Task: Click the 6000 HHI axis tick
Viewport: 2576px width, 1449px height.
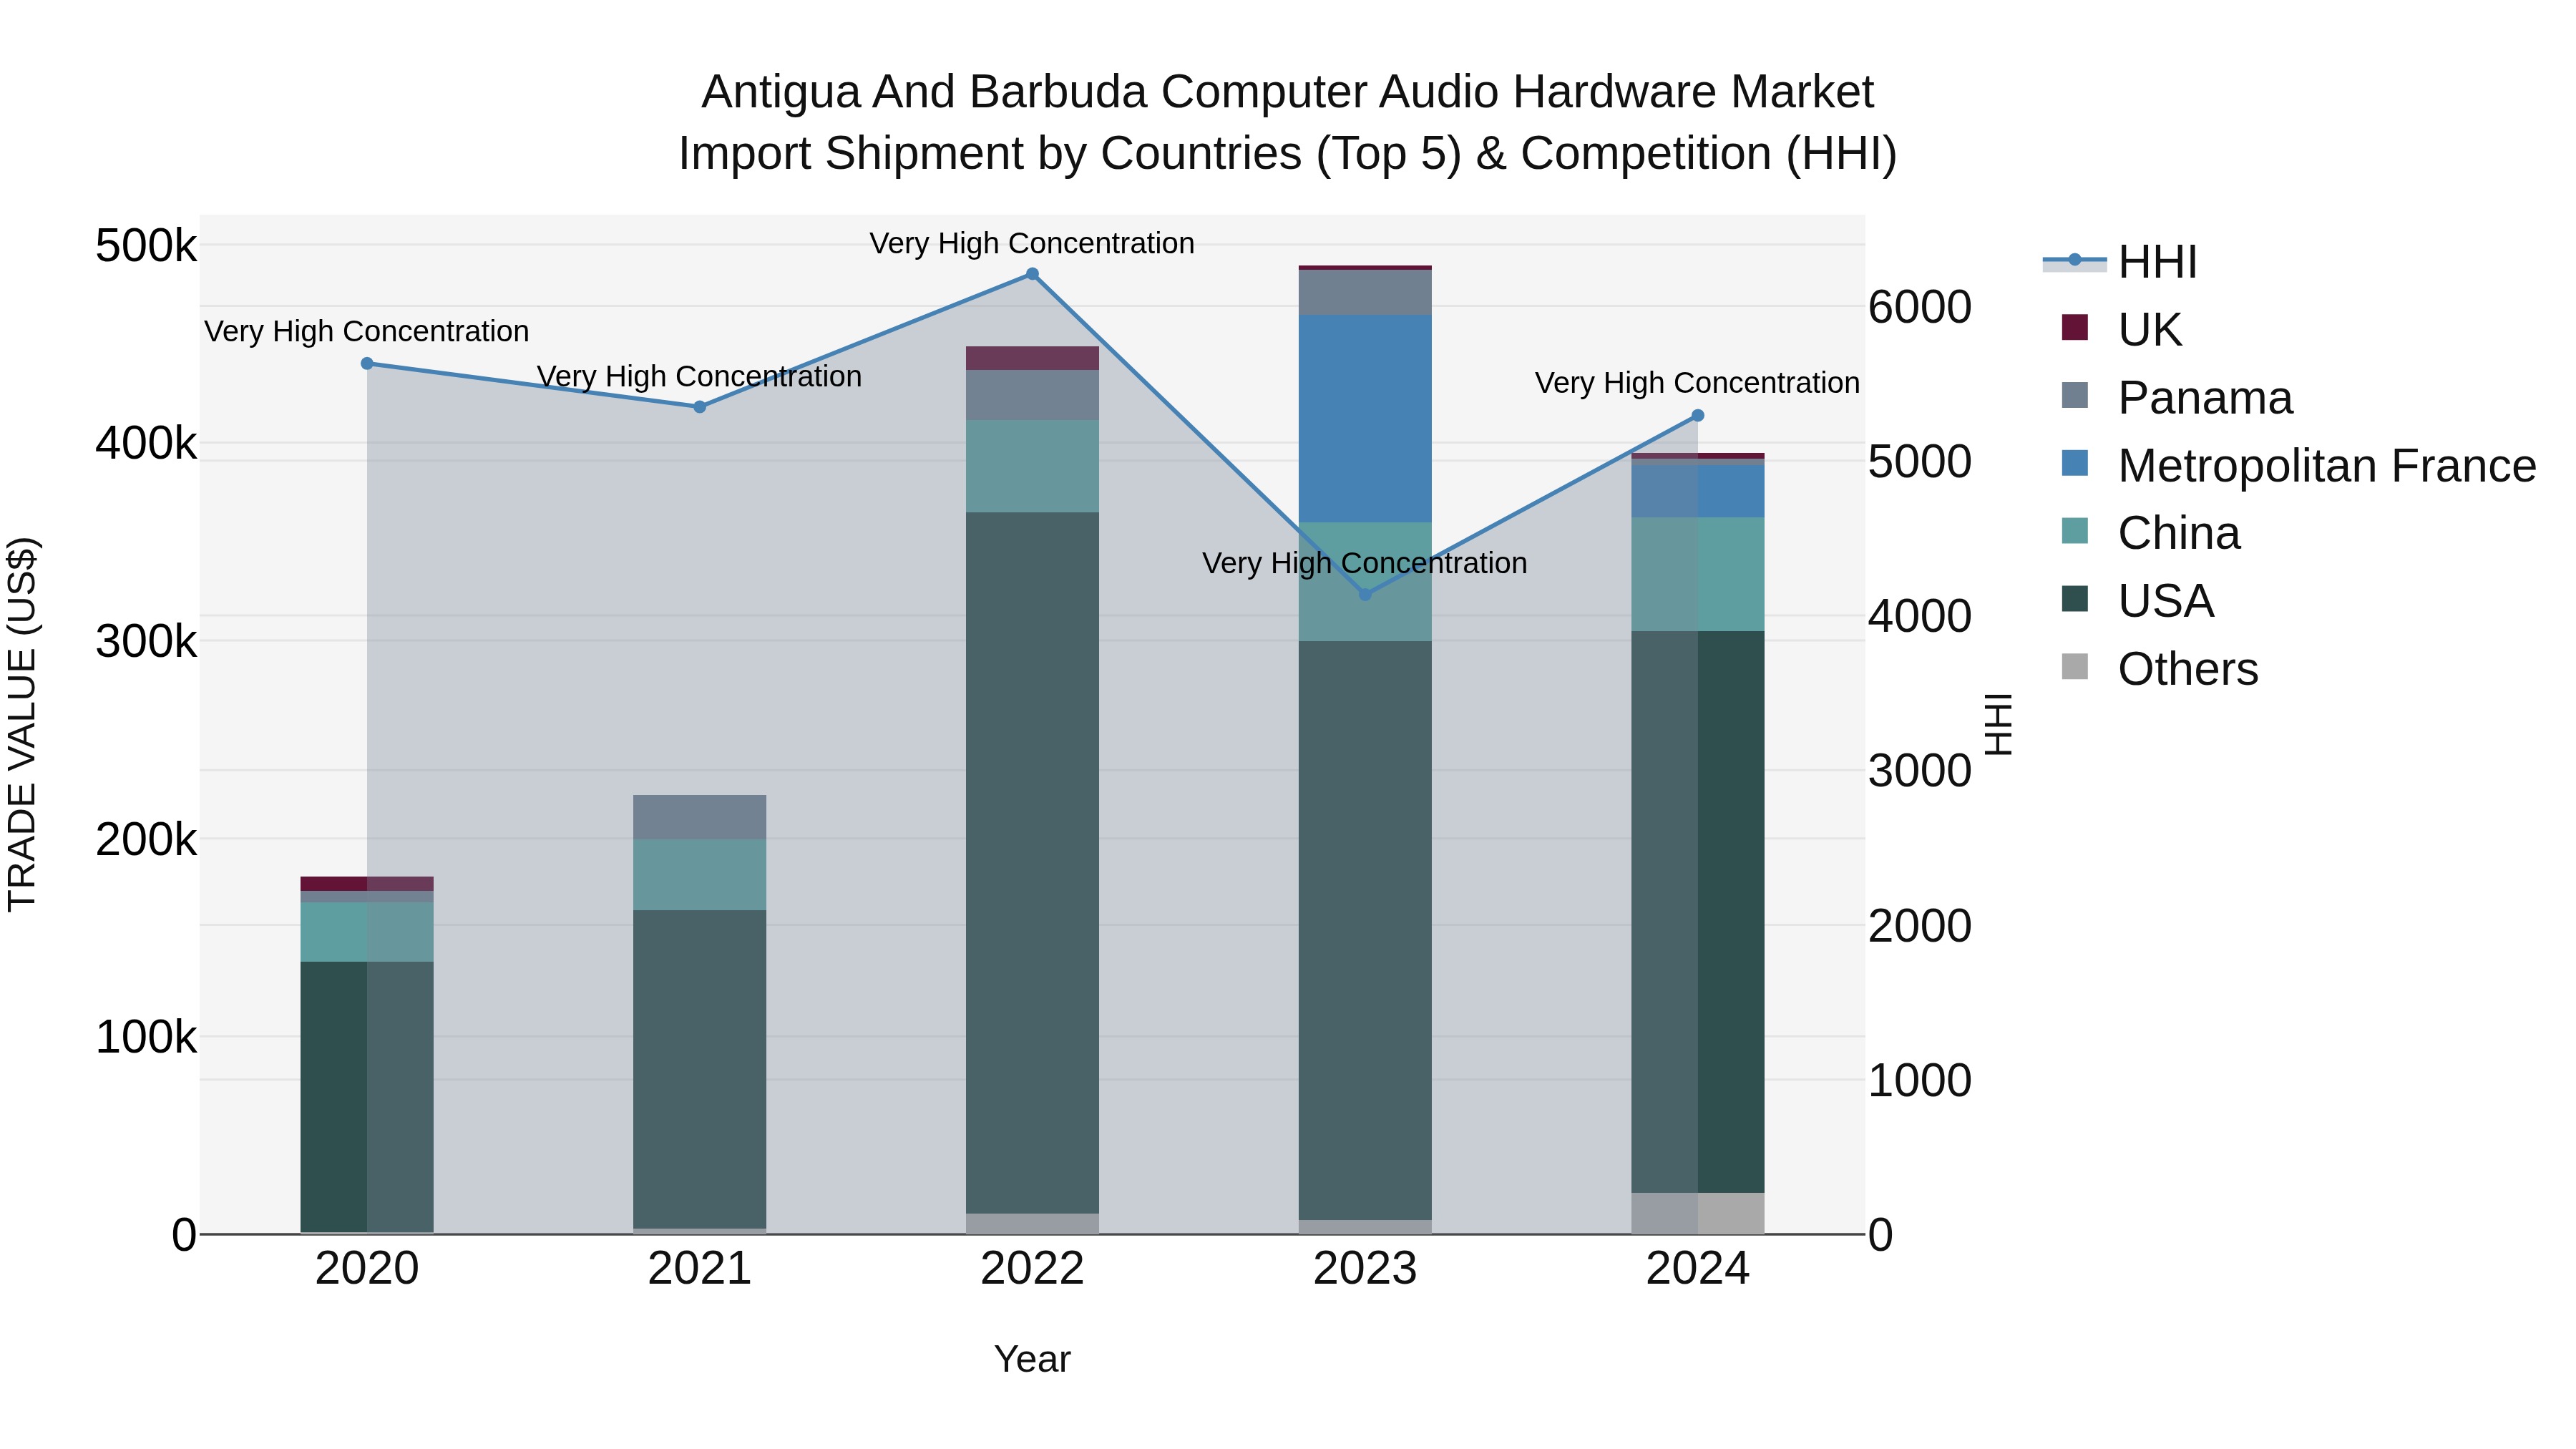Action: [1920, 307]
